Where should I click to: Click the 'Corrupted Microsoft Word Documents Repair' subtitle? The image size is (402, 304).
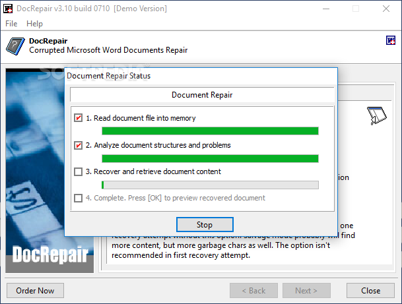point(108,50)
